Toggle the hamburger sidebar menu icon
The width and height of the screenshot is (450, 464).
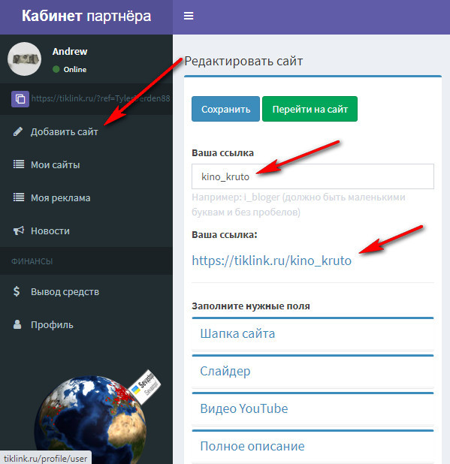coord(189,16)
